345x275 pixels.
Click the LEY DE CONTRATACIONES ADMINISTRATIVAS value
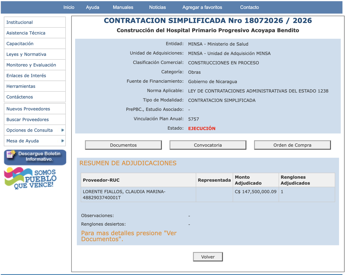click(258, 91)
